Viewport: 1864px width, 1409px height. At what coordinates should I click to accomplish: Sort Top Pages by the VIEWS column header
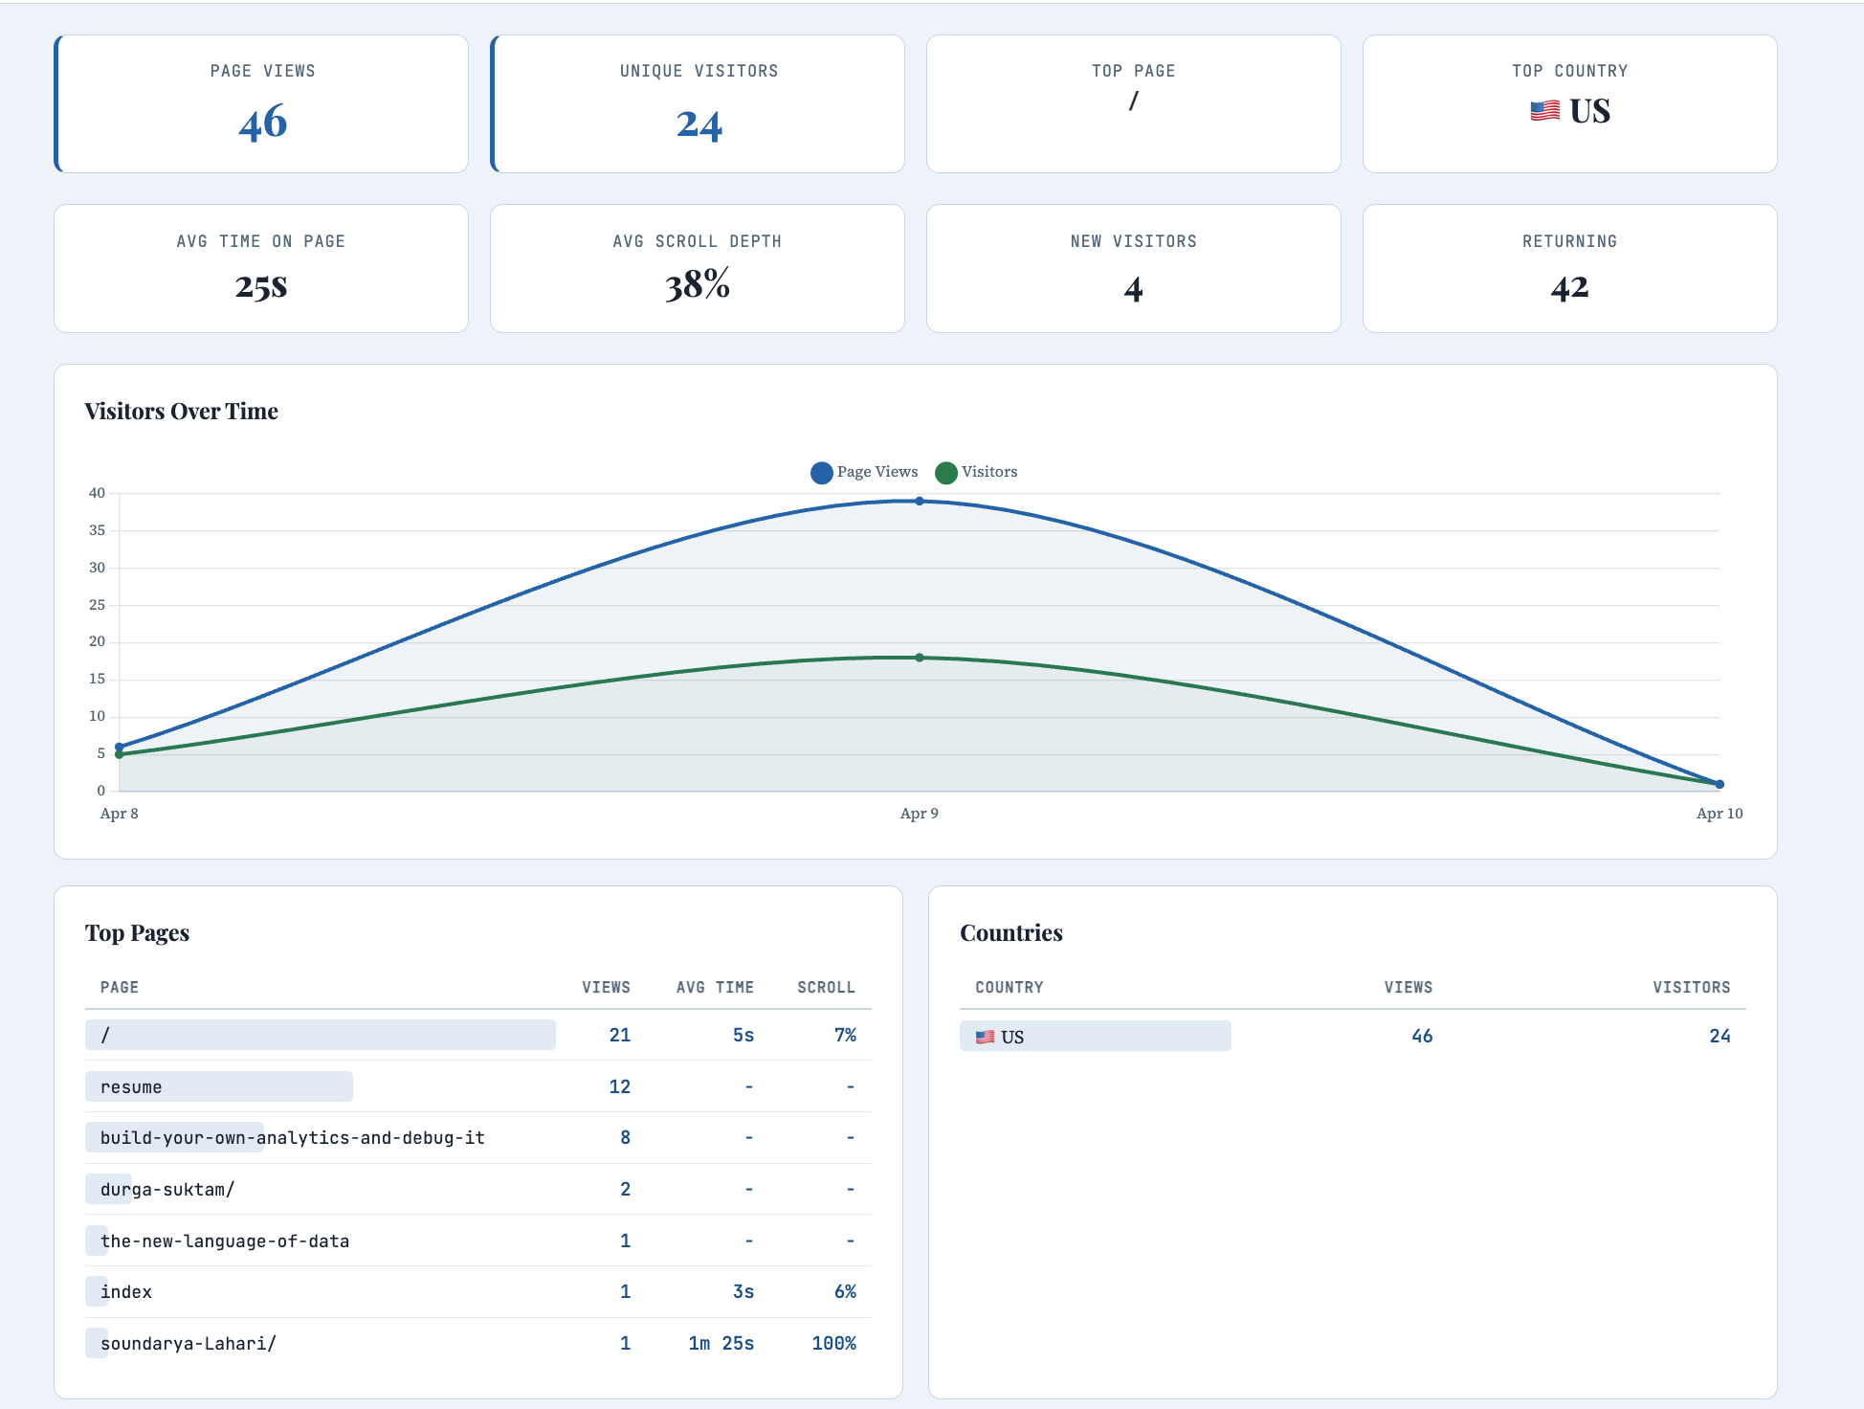click(606, 987)
